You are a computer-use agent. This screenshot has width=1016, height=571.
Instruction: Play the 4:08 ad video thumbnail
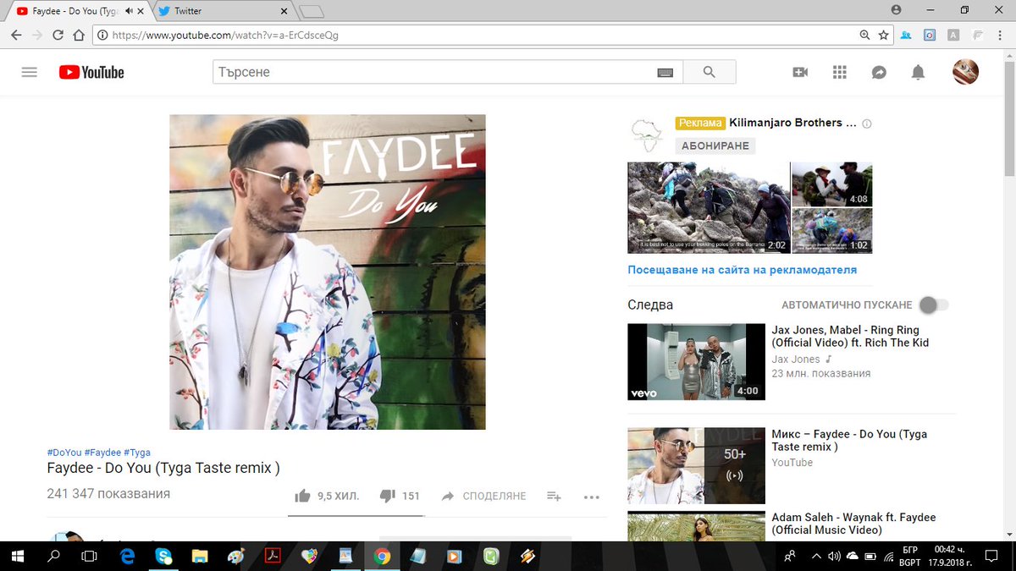click(x=831, y=184)
